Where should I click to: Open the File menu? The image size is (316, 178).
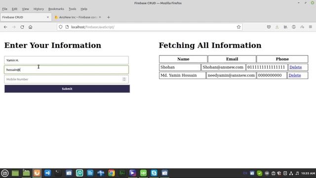click(4, 9)
